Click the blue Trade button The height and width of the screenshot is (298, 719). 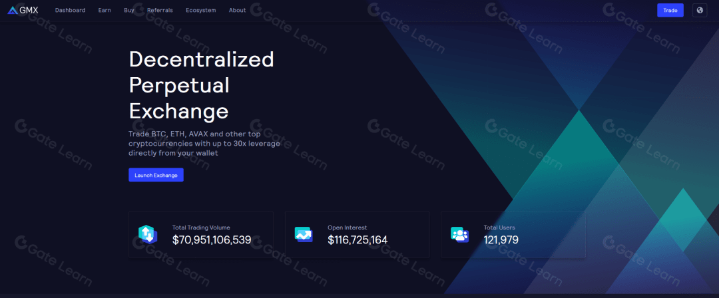click(x=670, y=10)
